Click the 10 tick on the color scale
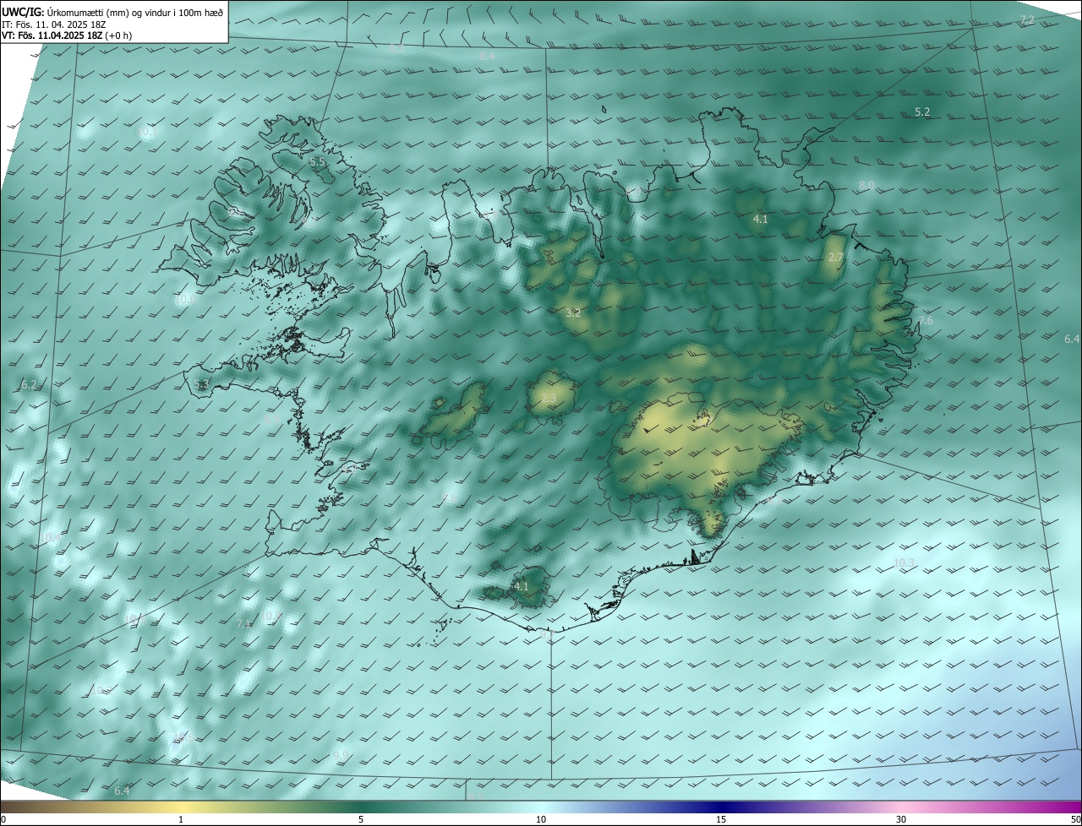This screenshot has width=1082, height=826. click(x=541, y=819)
